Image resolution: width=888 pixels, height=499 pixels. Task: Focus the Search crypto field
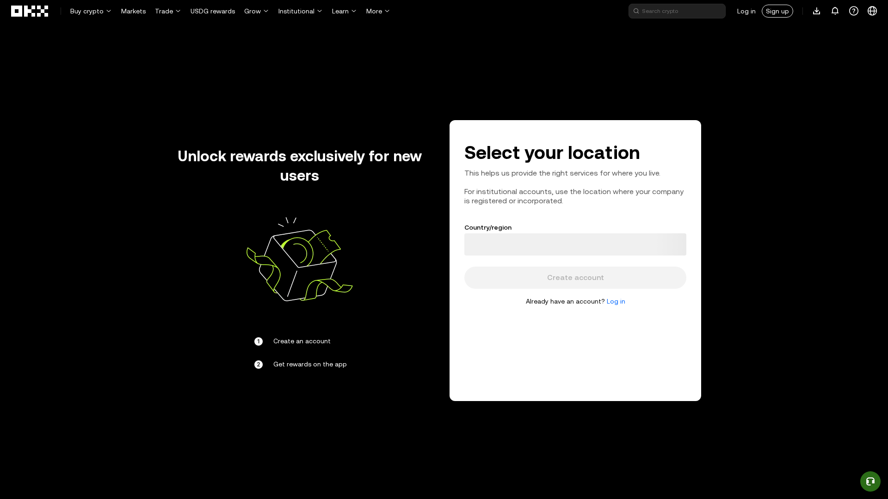point(677,11)
